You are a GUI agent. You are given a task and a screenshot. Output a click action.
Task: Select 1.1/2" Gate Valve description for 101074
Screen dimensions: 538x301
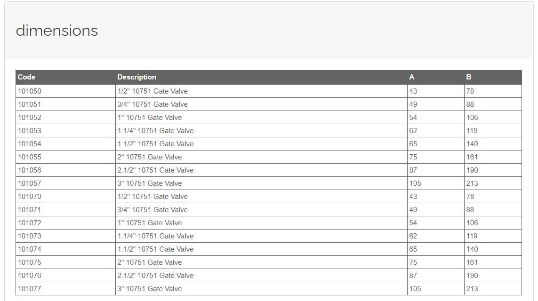155,249
